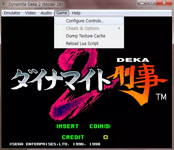Select Reload Lua Script

[x=89, y=44]
